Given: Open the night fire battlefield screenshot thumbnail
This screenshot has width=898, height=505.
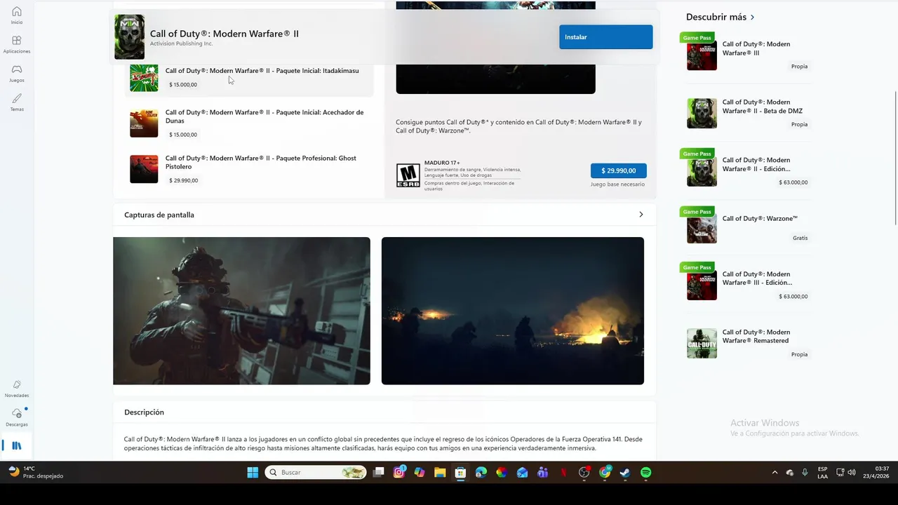Looking at the screenshot, I should point(512,311).
